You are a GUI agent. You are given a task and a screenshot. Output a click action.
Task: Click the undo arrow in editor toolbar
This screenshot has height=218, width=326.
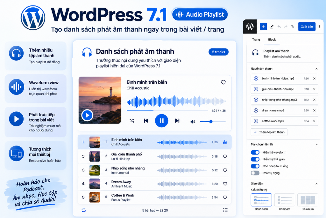[279, 26]
